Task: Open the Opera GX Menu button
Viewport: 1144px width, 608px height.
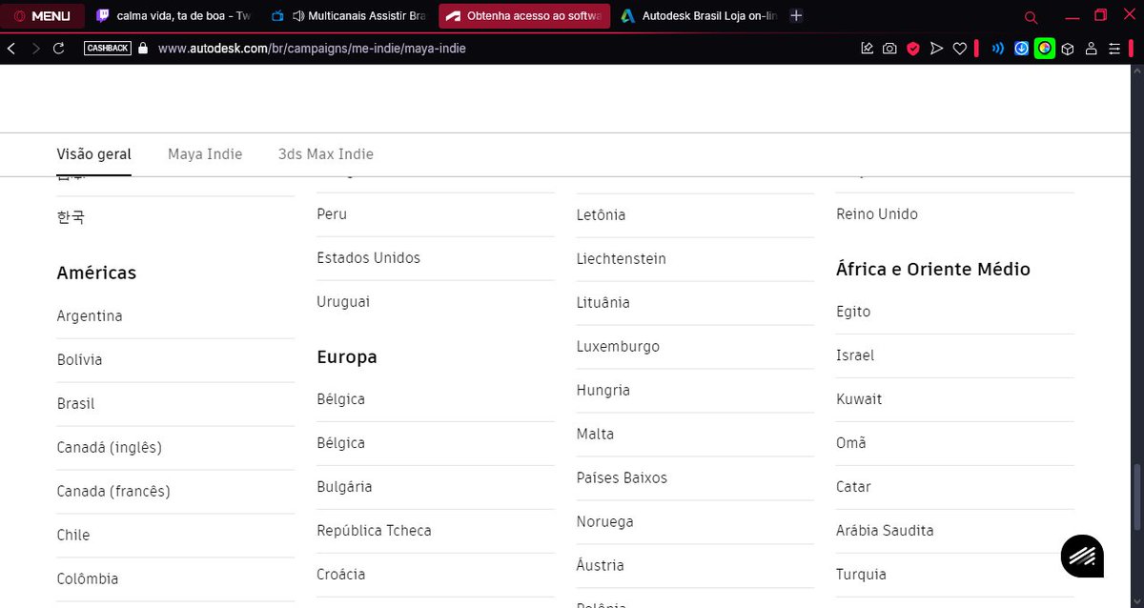Action: (43, 16)
